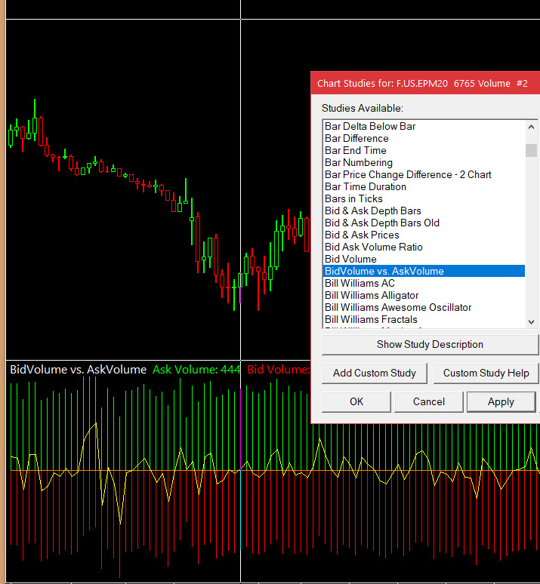Click studies list scroll up arrow

pyautogui.click(x=532, y=127)
